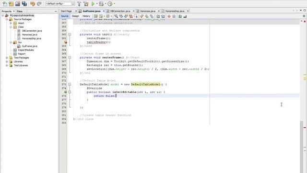Collapse the DefaultTableModel code fold
307x173 pixels.
tap(70, 85)
